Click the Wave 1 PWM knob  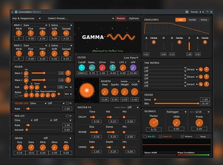coord(42,33)
